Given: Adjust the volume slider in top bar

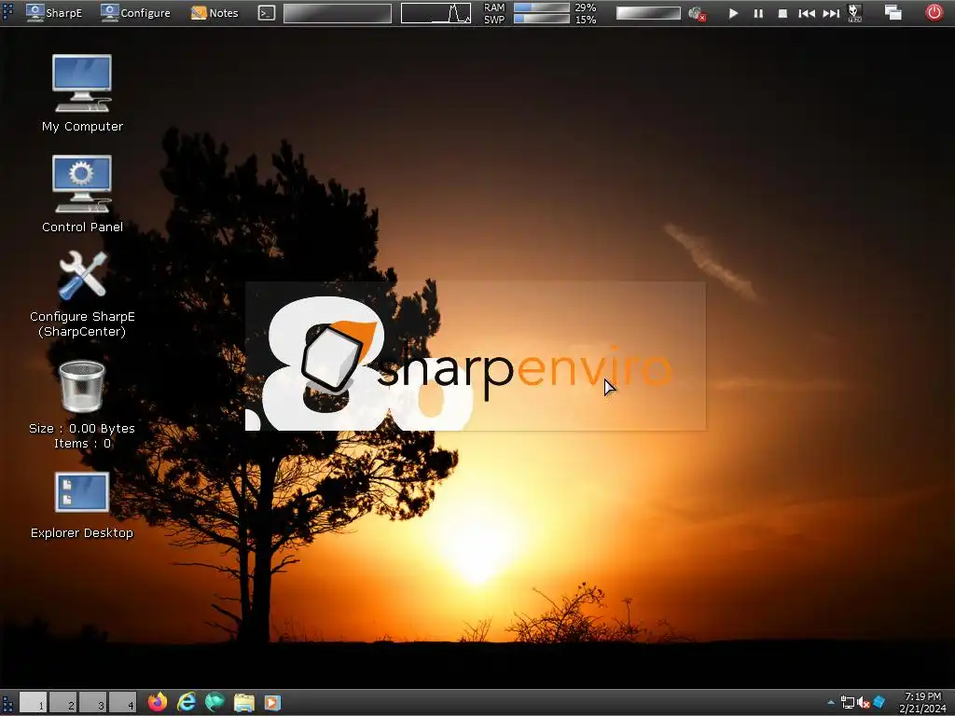Looking at the screenshot, I should click(648, 13).
